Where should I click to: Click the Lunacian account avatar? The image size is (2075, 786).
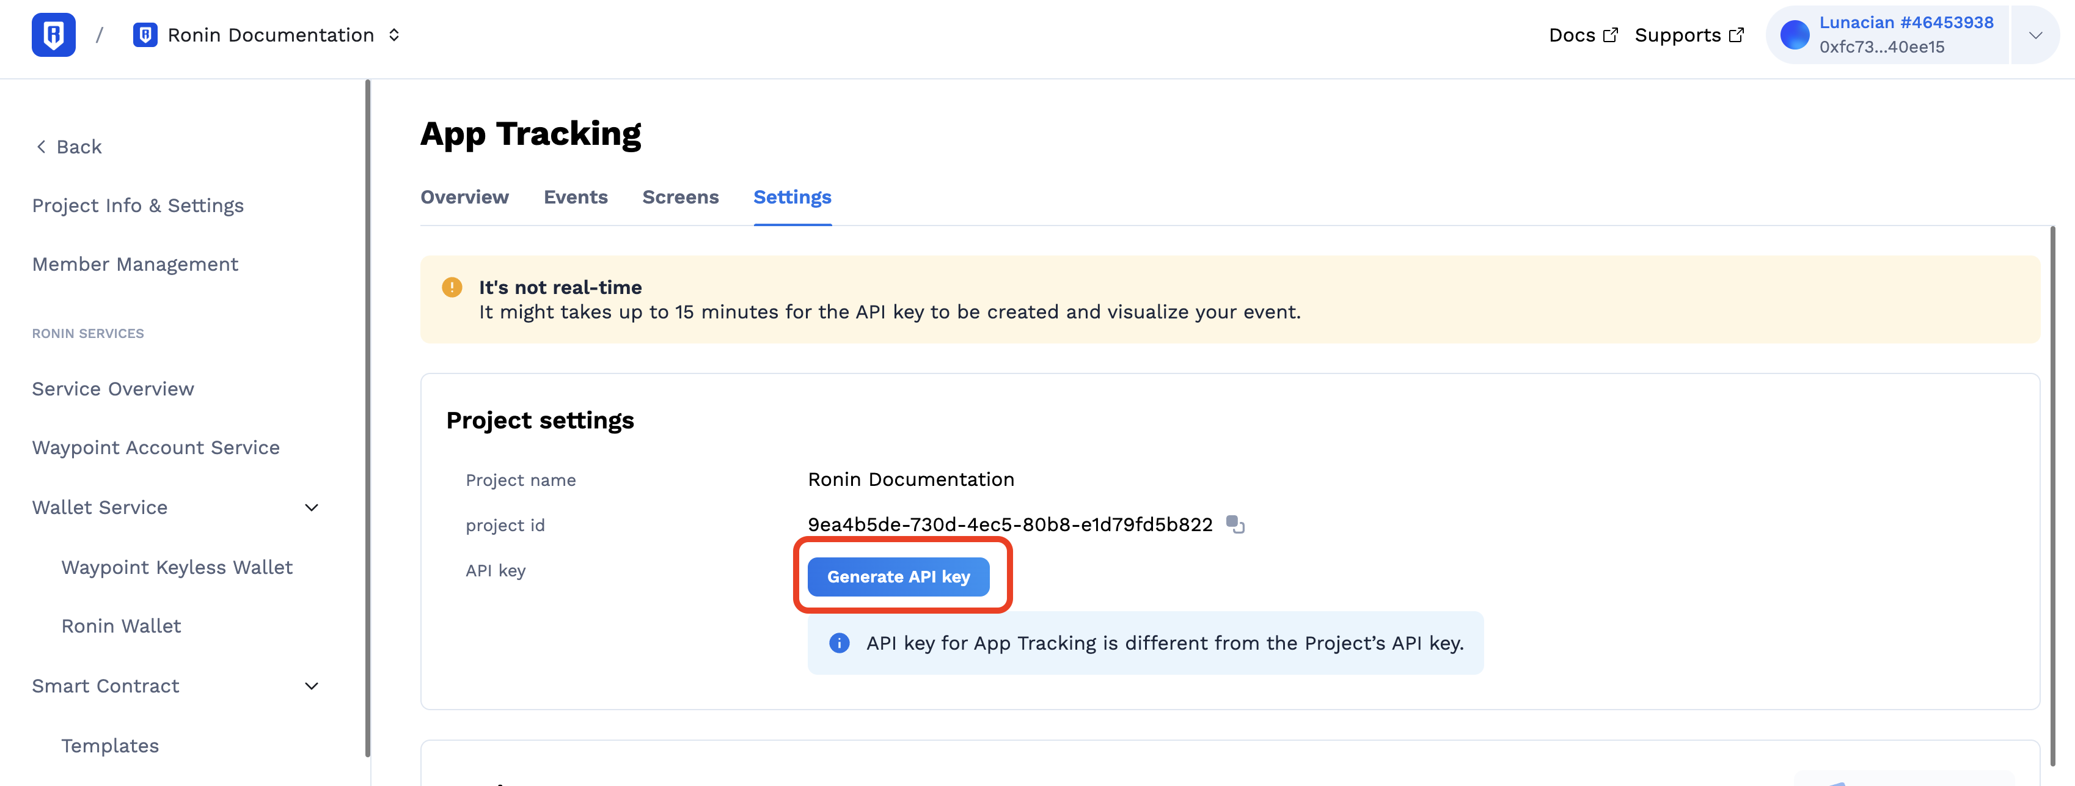[1795, 35]
